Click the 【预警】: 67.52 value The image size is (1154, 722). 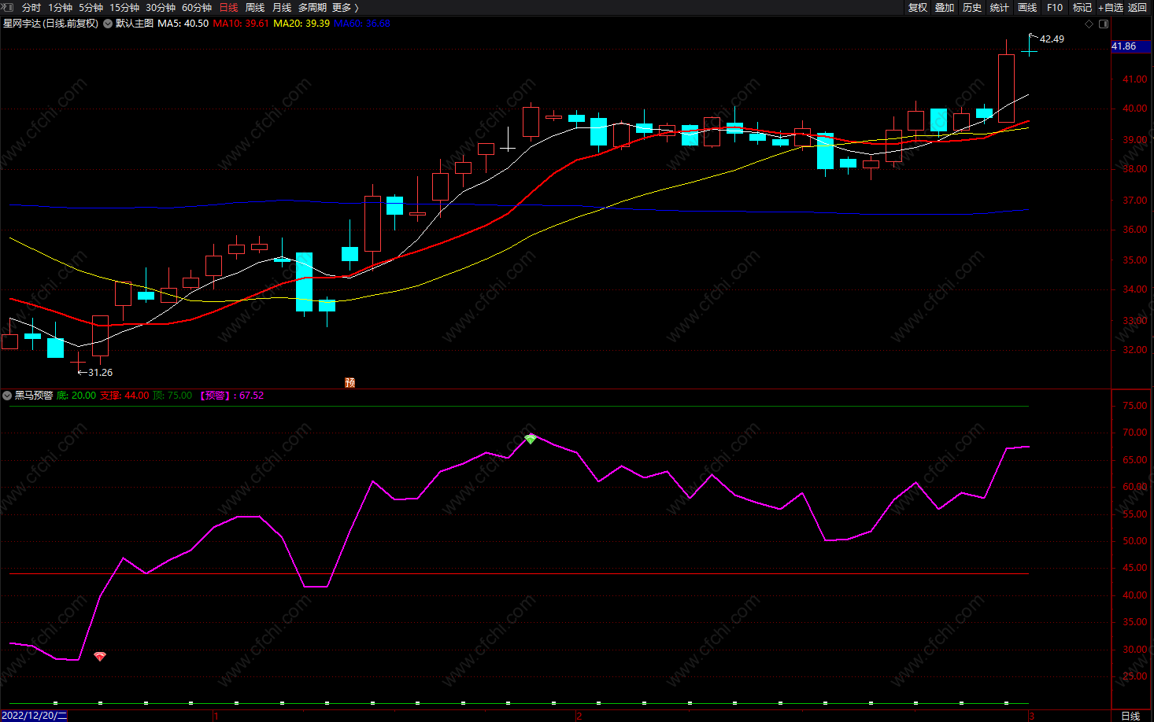coord(232,396)
